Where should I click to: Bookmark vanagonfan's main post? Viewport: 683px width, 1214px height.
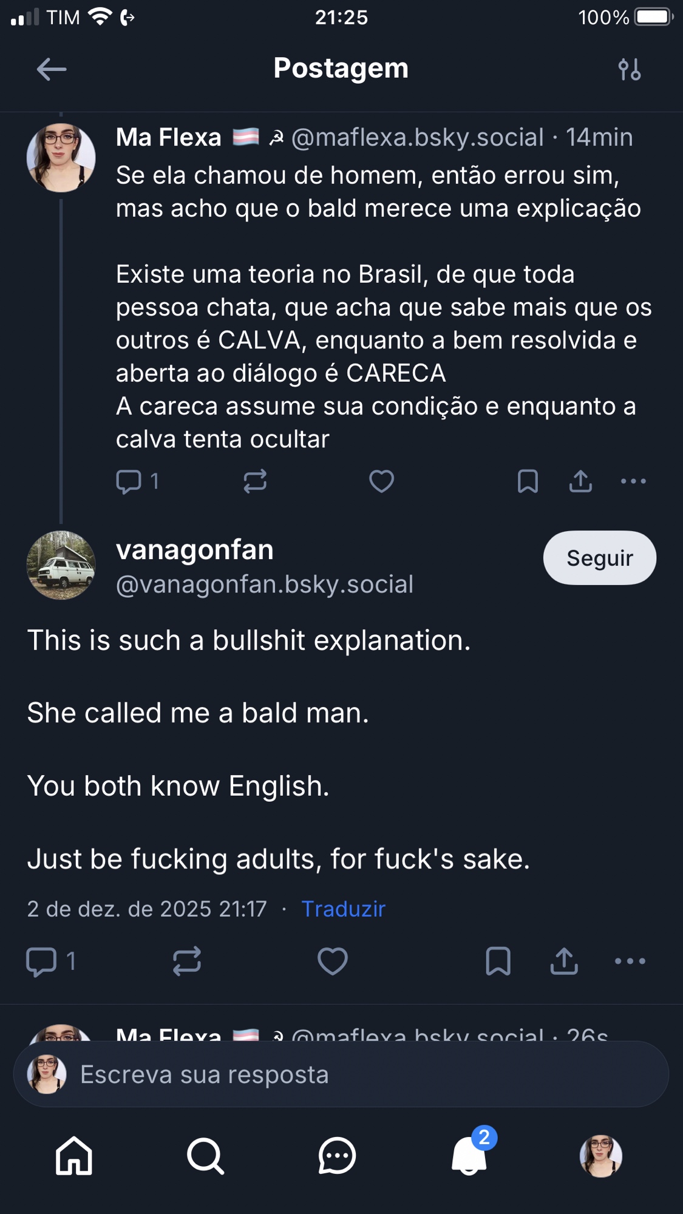[498, 961]
